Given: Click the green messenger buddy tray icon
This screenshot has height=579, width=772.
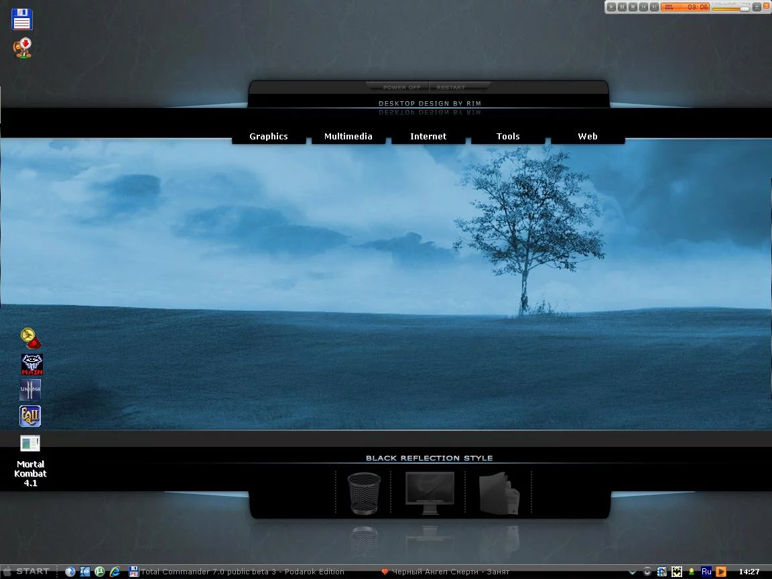Looking at the screenshot, I should [692, 572].
